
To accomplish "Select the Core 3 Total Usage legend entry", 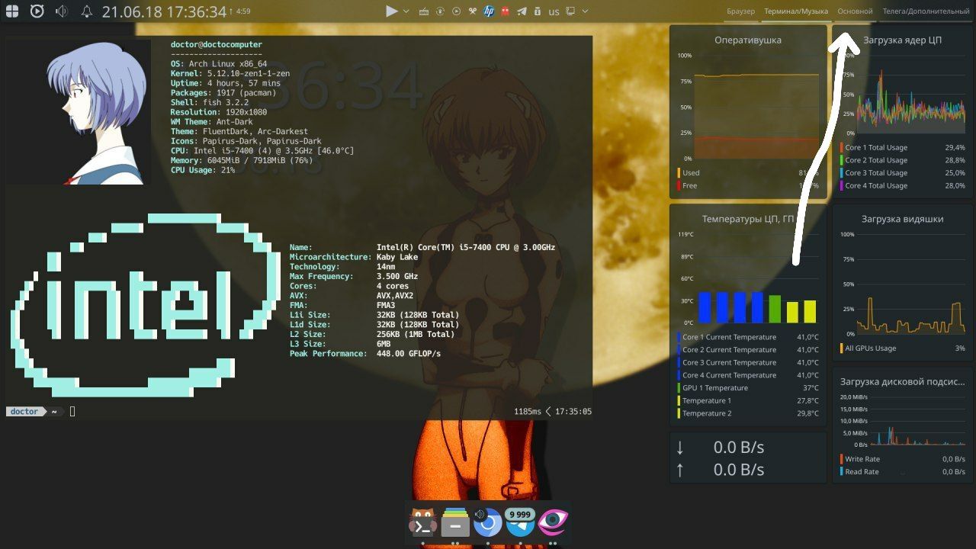I will [904, 173].
